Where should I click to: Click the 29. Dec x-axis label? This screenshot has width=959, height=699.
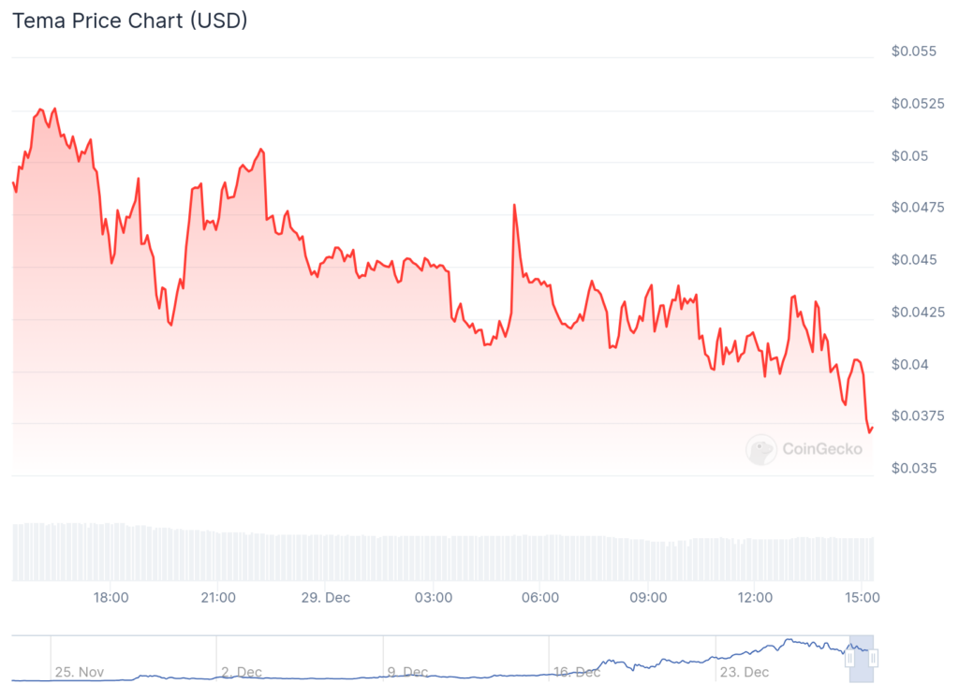[x=324, y=597]
